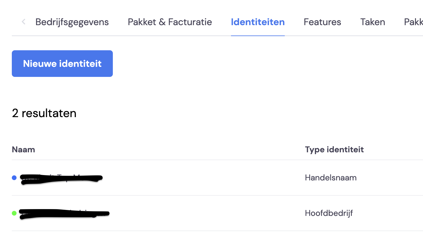Click the Handelsnaam type cell

[331, 178]
